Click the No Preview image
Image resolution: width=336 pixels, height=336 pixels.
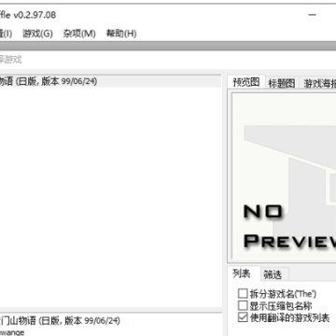(x=284, y=177)
